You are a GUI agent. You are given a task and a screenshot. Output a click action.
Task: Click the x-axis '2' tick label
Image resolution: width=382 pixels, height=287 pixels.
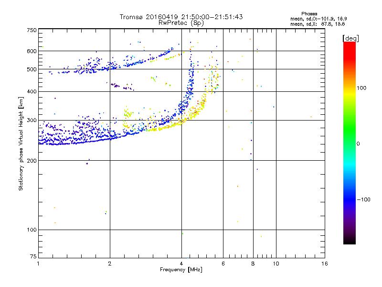tap(110, 264)
